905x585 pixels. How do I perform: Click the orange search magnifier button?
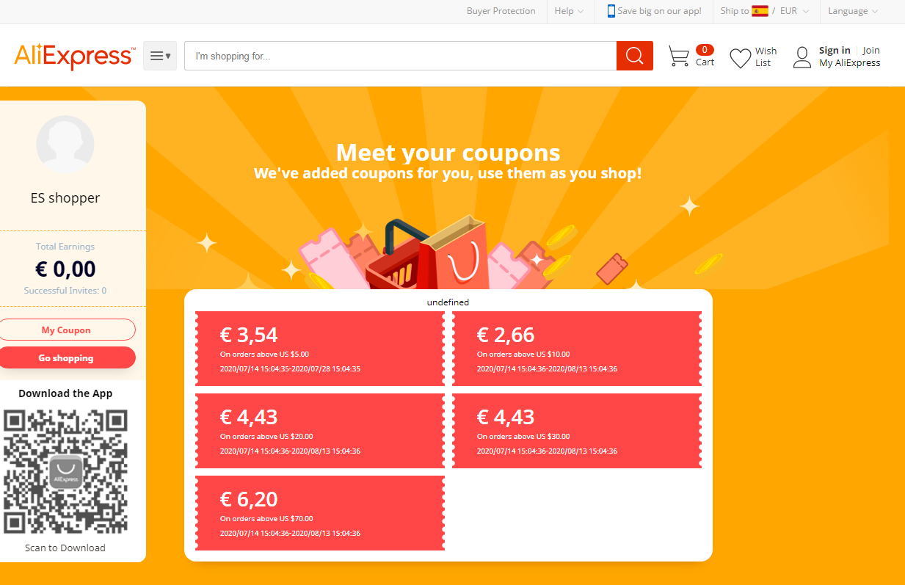coord(634,56)
